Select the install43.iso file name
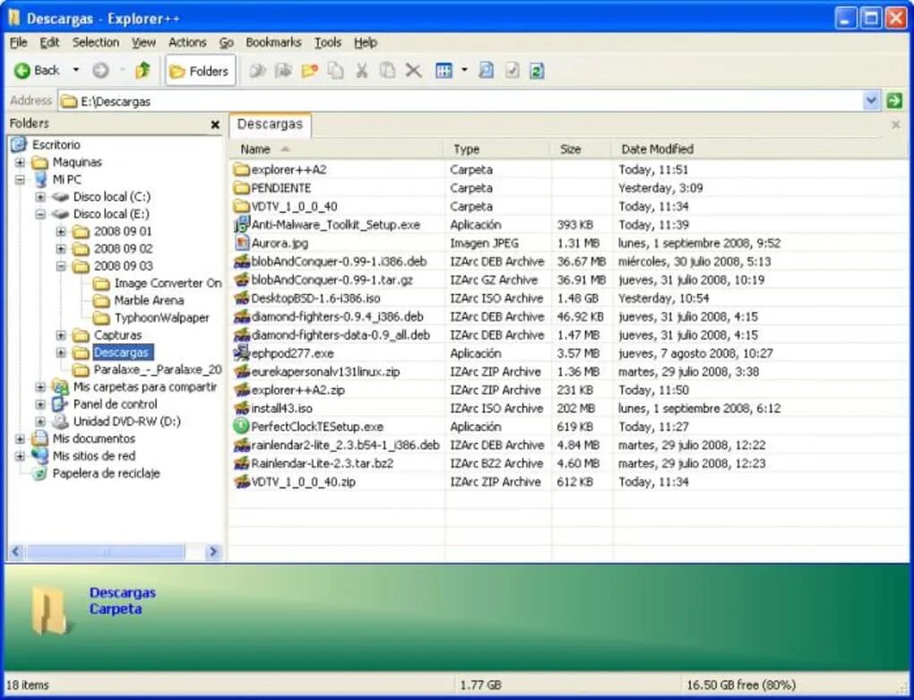 pos(281,409)
